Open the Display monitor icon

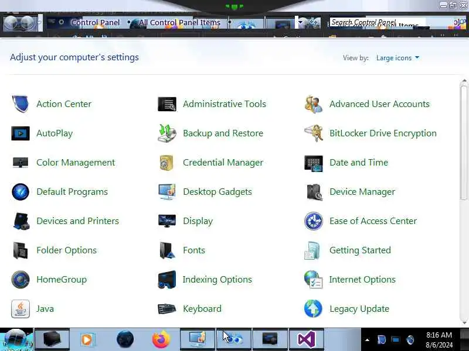pyautogui.click(x=167, y=221)
